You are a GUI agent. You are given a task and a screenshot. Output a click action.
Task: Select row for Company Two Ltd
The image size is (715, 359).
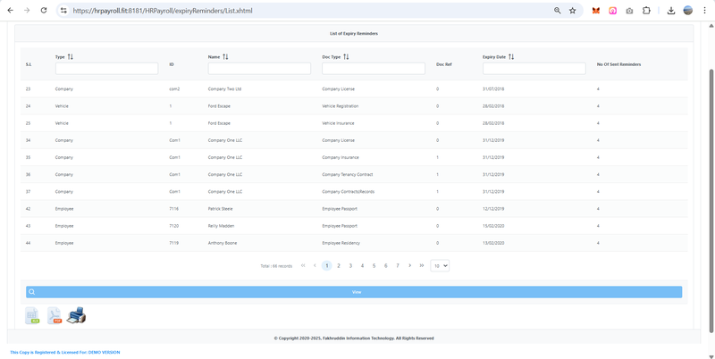coord(354,88)
